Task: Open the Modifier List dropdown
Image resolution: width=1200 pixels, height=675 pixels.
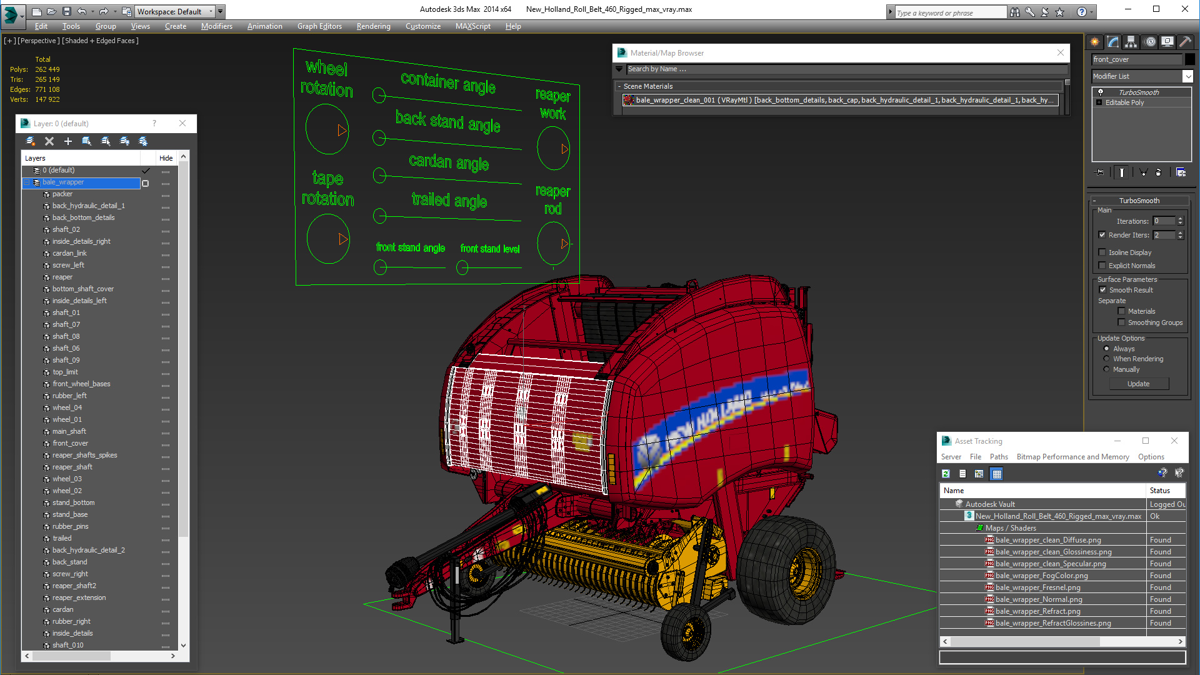Action: coord(1187,76)
